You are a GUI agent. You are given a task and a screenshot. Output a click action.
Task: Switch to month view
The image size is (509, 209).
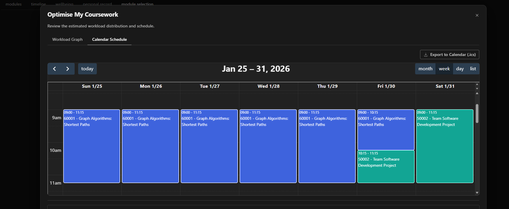point(425,69)
